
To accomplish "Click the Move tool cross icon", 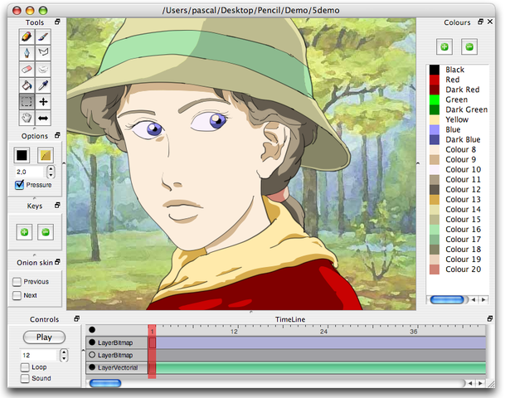I will tap(43, 102).
